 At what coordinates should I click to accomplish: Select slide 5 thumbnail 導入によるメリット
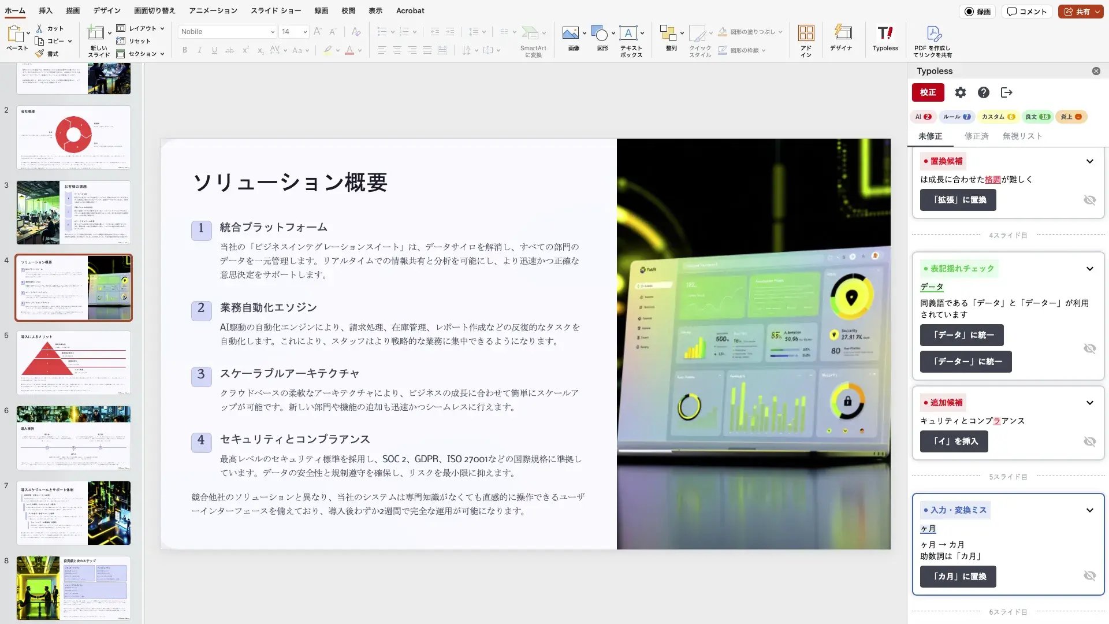[73, 363]
